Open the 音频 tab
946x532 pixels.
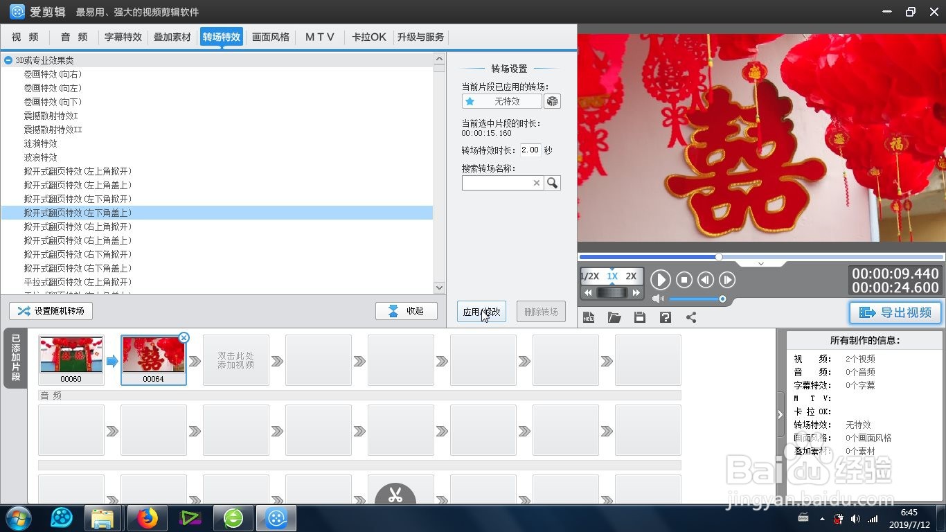click(x=74, y=37)
